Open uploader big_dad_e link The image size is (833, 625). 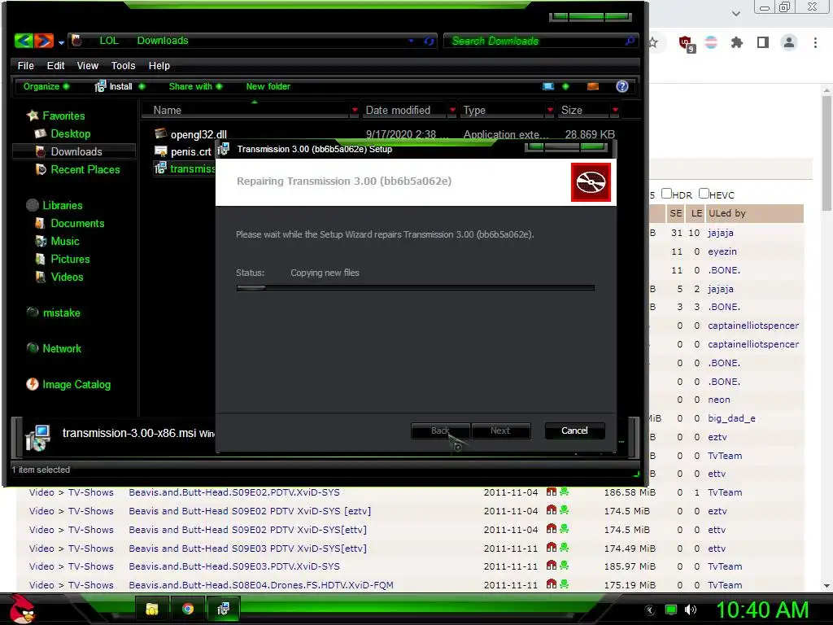[x=731, y=418]
